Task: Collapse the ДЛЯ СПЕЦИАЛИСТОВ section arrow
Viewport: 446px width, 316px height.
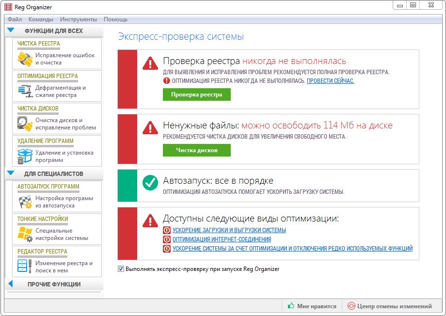Action: coord(11,173)
